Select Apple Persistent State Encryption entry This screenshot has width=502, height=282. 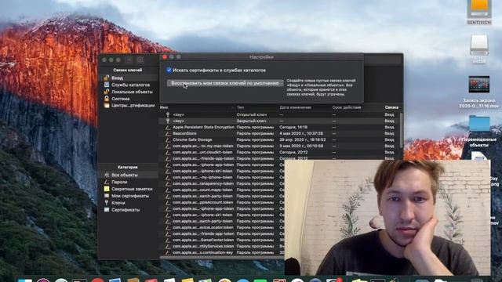pyautogui.click(x=203, y=127)
